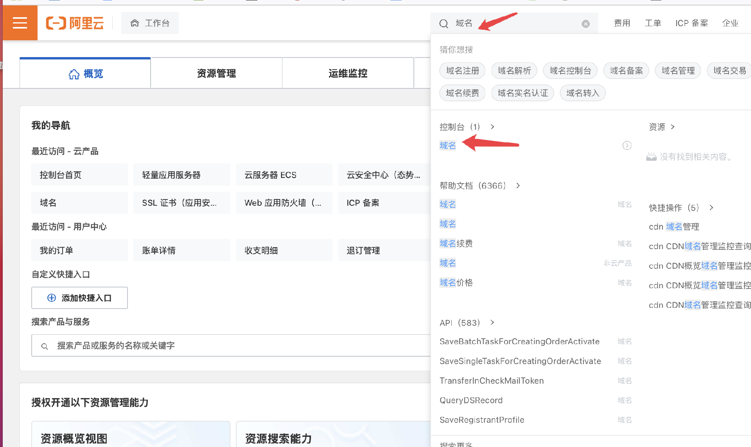Open the 资源概览视图 card

click(x=131, y=434)
